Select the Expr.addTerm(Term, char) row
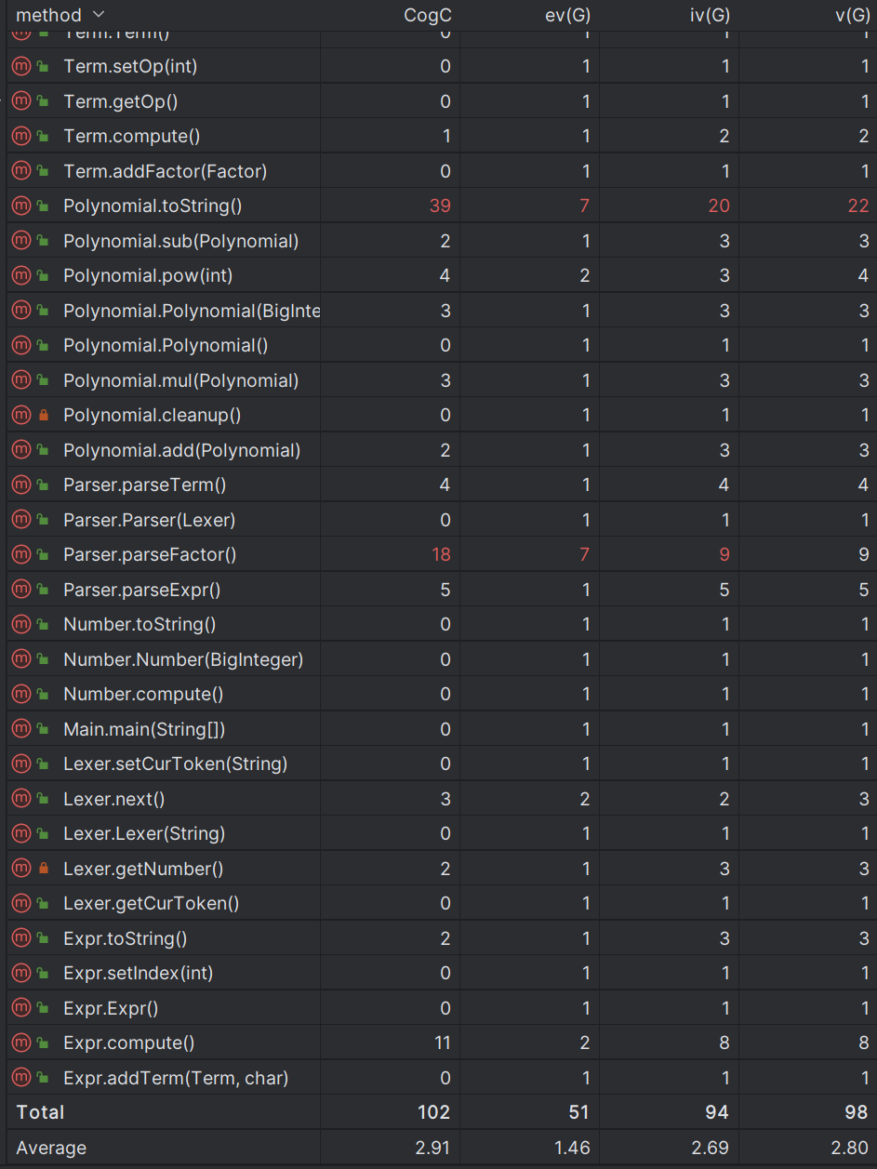The width and height of the screenshot is (877, 1169). click(438, 1078)
